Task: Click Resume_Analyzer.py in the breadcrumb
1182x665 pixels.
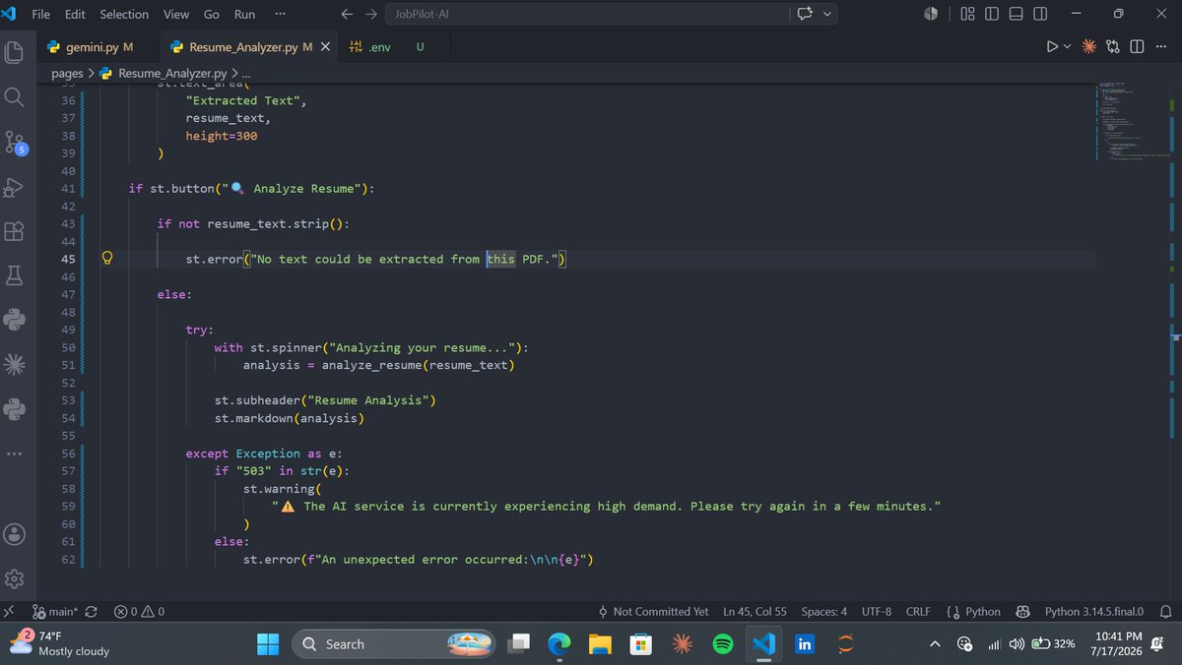Action: point(171,74)
